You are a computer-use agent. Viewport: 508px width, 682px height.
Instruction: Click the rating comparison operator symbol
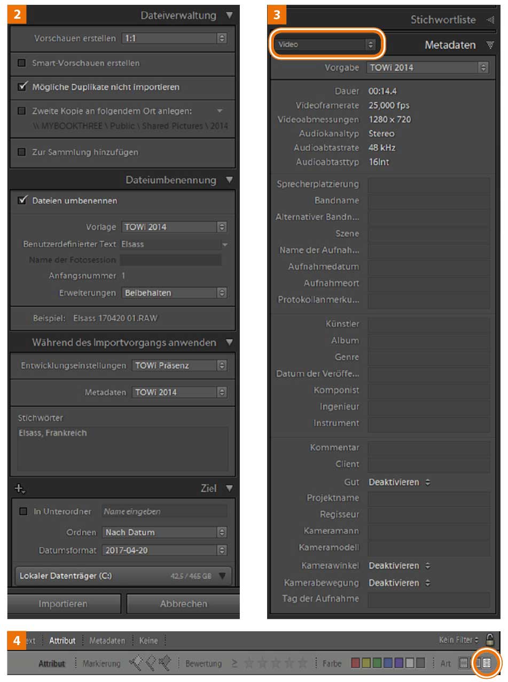tap(235, 663)
